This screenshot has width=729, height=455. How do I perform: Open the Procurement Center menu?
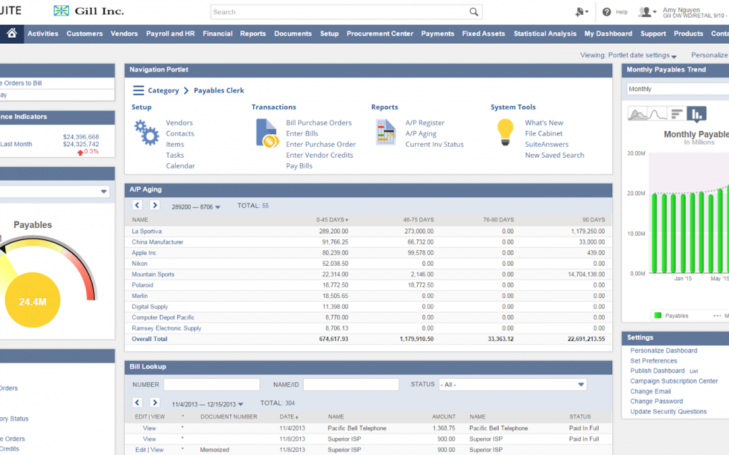[x=380, y=34]
